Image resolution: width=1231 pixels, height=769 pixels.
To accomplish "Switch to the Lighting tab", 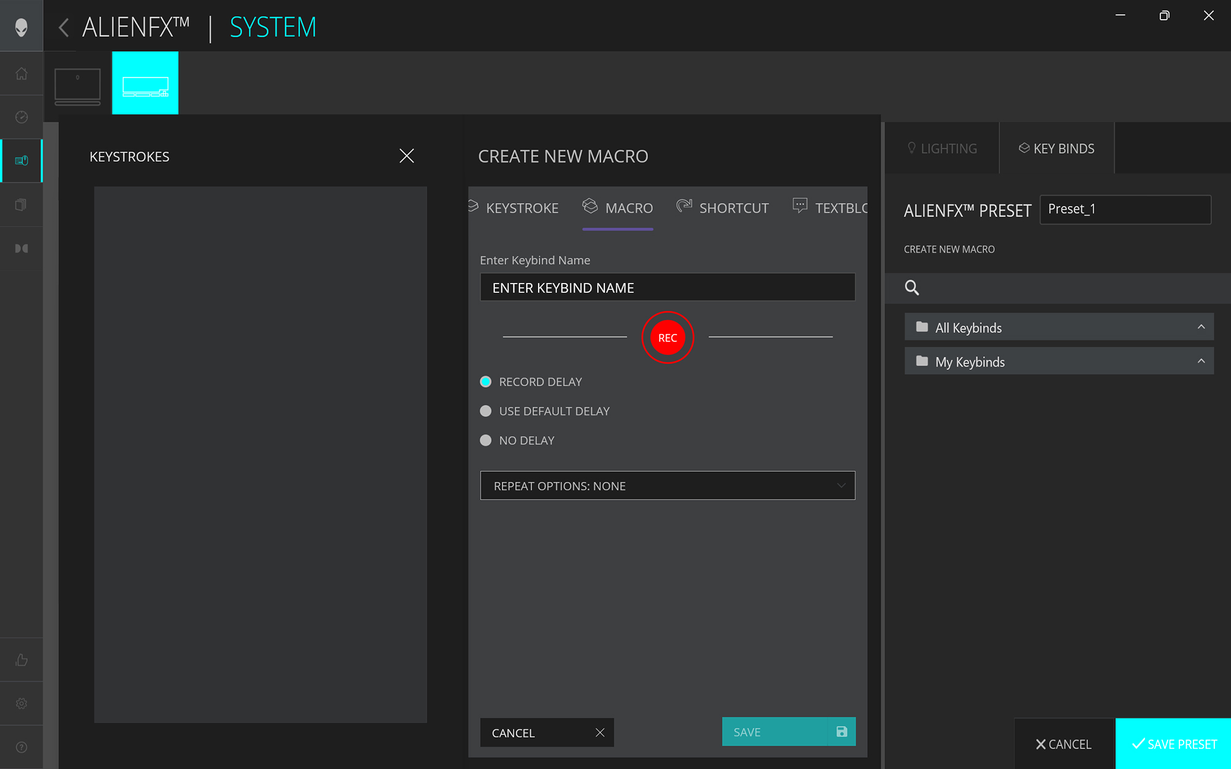I will pos(942,148).
